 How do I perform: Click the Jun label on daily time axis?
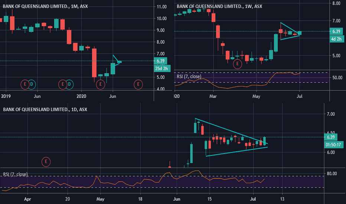pyautogui.click(x=177, y=199)
